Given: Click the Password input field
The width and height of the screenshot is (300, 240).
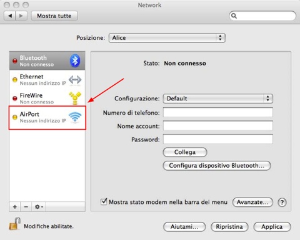Looking at the screenshot, I should pyautogui.click(x=218, y=139).
